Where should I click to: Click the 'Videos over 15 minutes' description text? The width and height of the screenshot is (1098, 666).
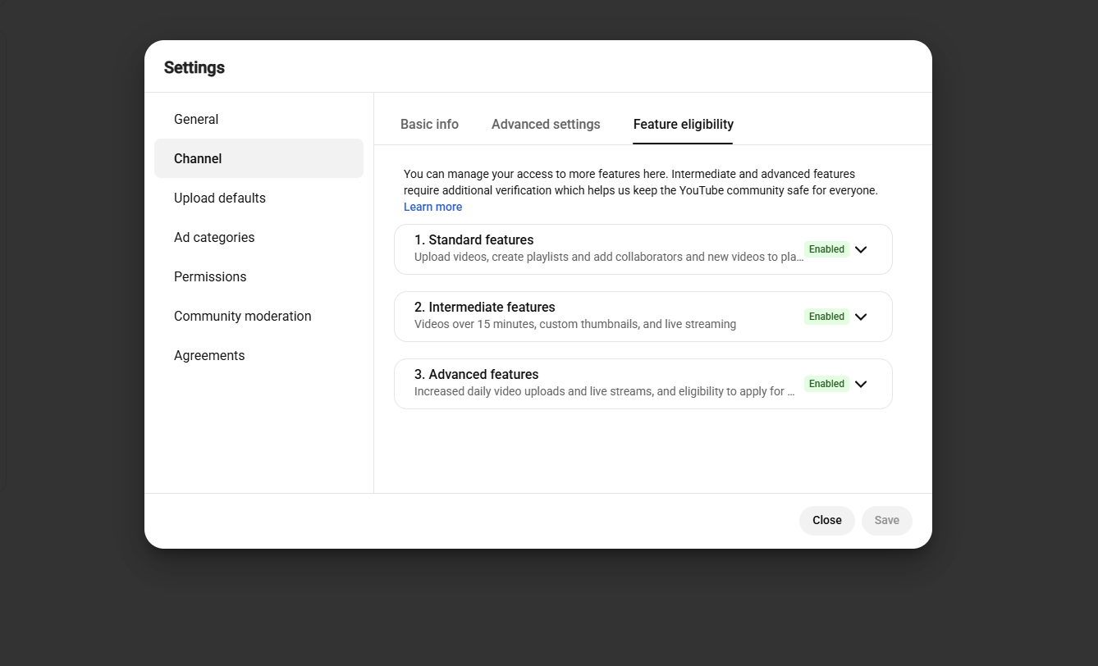575,324
